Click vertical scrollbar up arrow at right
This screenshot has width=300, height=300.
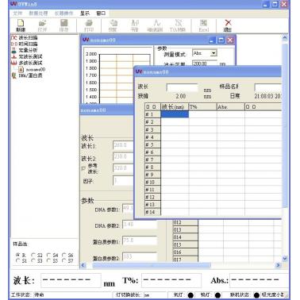285,38
